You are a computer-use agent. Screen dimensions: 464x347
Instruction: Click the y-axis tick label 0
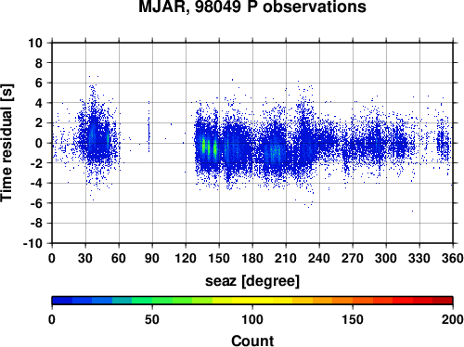tap(39, 143)
